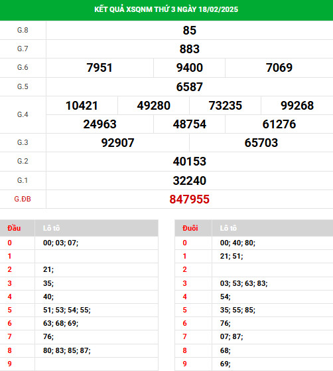The width and height of the screenshot is (333, 371).
Task: Click the G.1 number 32240
Action: coord(190,181)
